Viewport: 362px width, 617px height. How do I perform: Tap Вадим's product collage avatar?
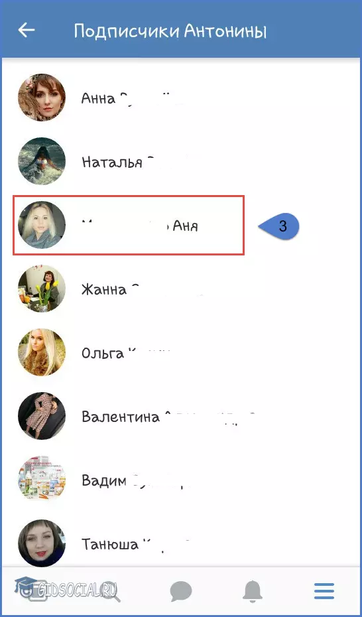[42, 480]
